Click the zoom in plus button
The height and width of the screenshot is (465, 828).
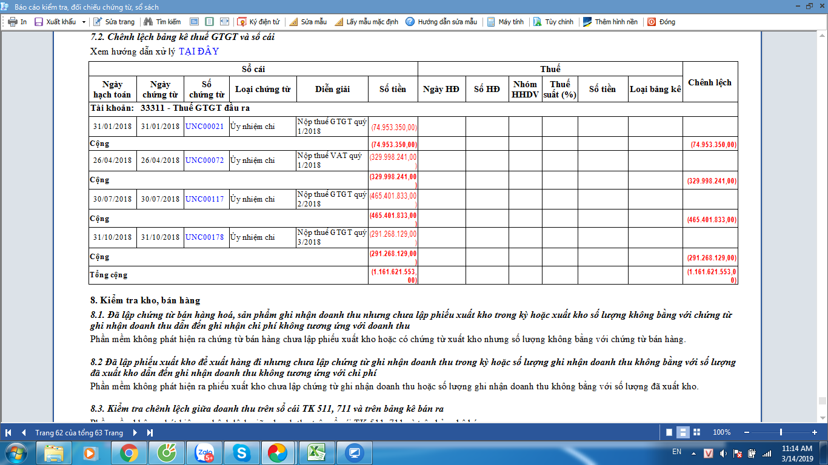pos(814,432)
